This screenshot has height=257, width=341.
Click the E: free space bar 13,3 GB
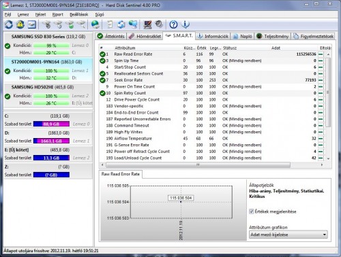coord(51,158)
